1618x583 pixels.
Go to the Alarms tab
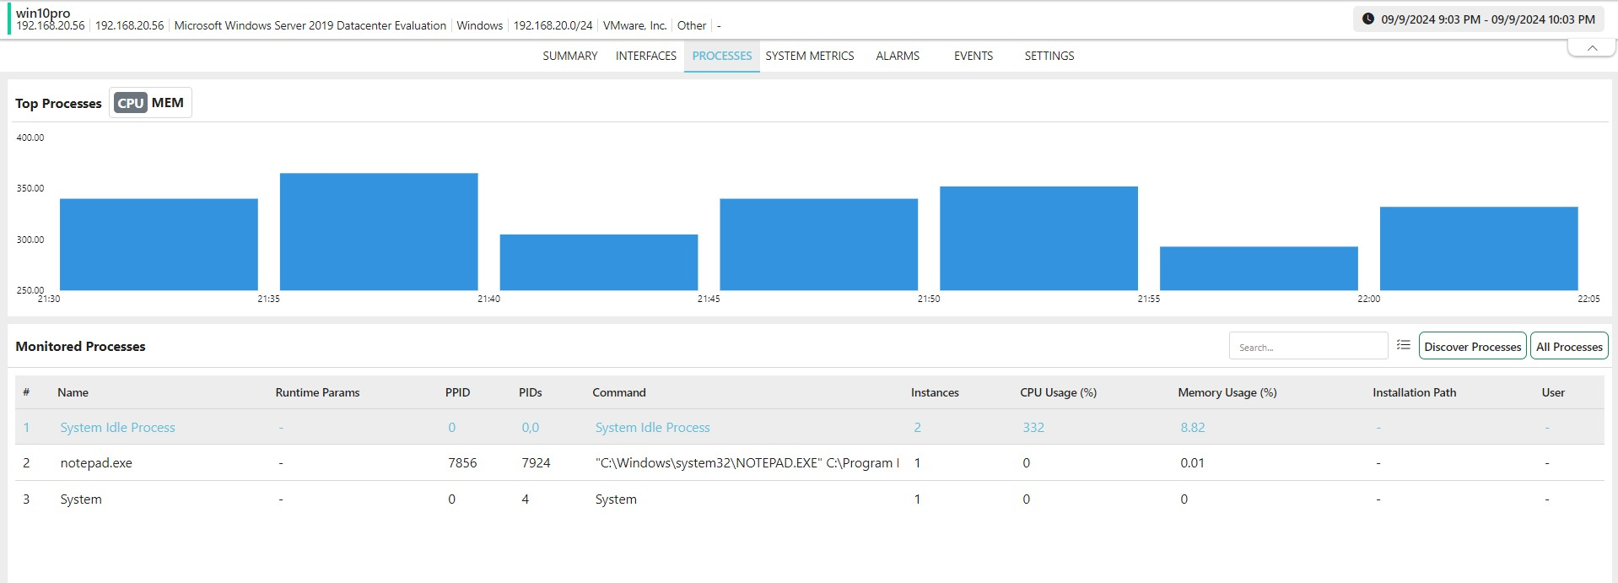click(897, 56)
